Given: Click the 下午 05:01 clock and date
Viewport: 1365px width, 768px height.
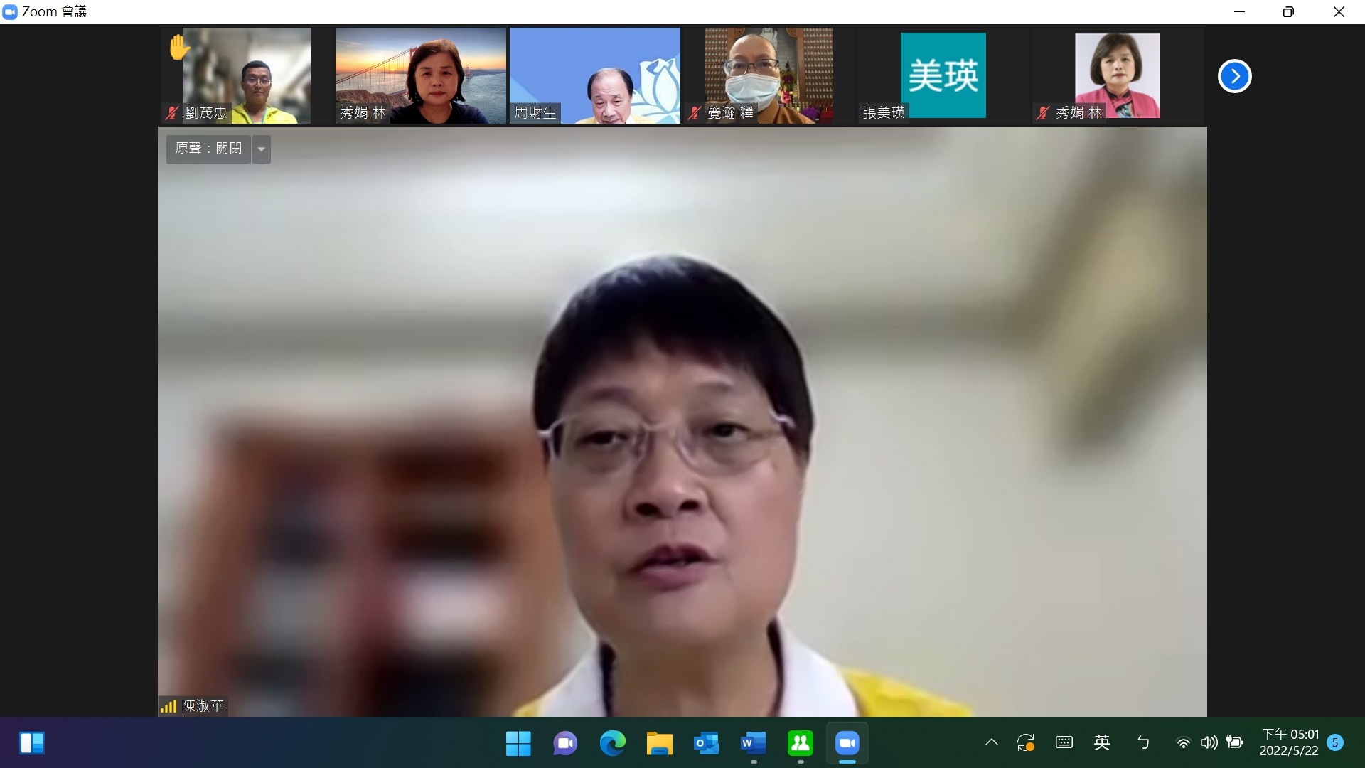Looking at the screenshot, I should pos(1289,742).
